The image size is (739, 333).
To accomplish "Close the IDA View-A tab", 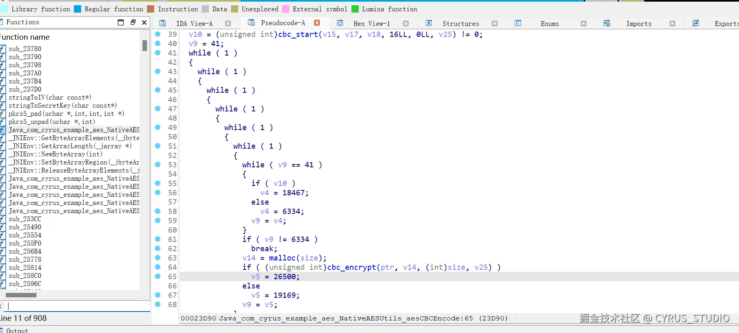I will [228, 23].
